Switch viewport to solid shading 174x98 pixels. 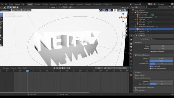tap(120, 10)
